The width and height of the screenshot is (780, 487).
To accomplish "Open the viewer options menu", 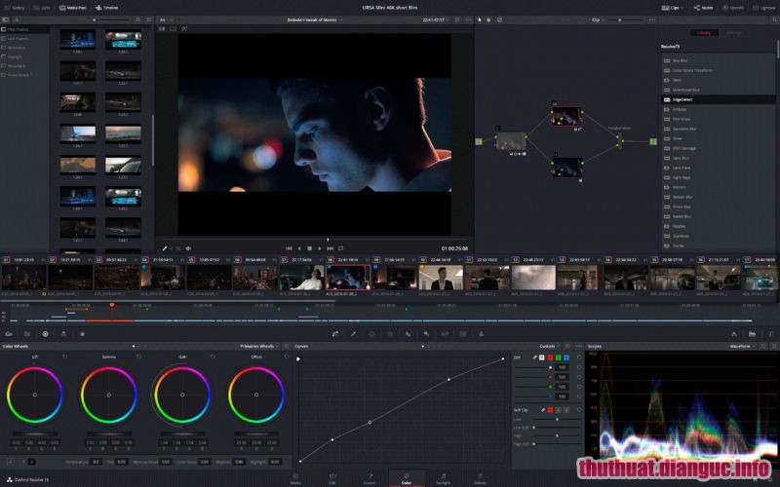I will click(469, 19).
